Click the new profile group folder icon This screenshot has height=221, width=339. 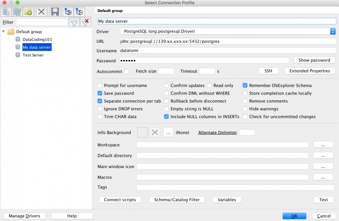point(29,11)
